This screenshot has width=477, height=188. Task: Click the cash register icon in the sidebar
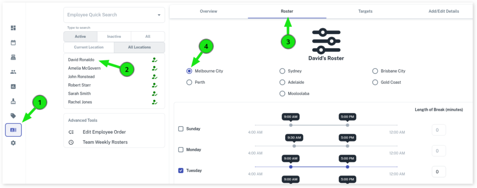13,57
